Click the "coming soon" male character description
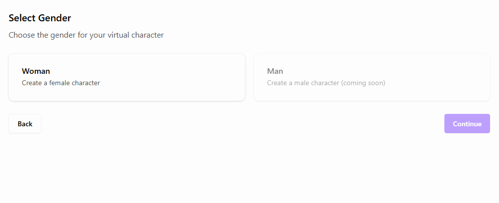 326,83
